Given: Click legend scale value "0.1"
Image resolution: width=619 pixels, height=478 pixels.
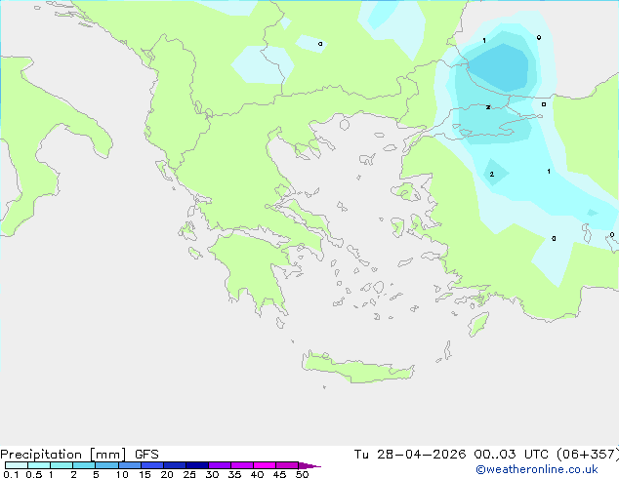Looking at the screenshot, I should point(11,474).
